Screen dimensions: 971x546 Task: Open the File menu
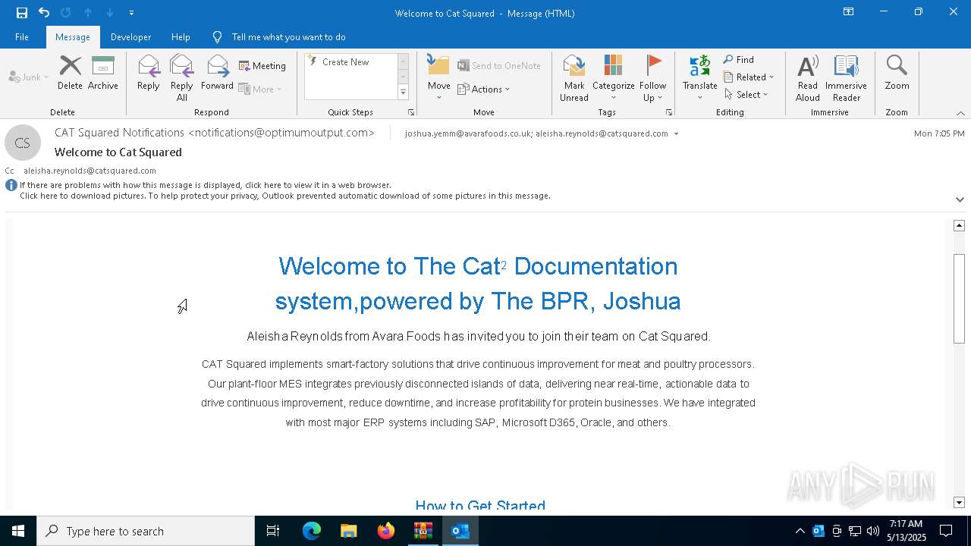[x=22, y=37]
